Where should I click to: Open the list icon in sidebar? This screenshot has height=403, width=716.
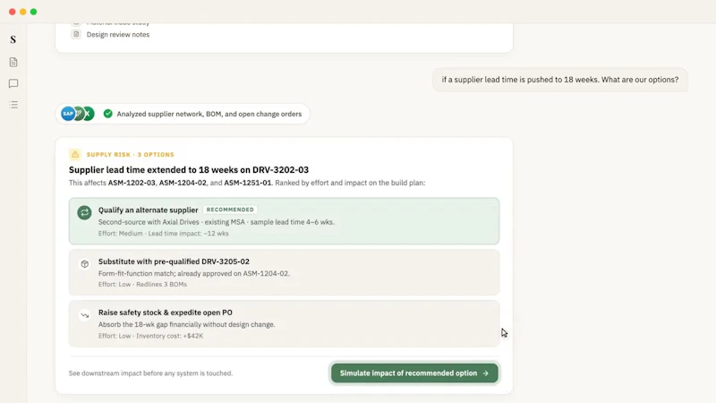13,105
